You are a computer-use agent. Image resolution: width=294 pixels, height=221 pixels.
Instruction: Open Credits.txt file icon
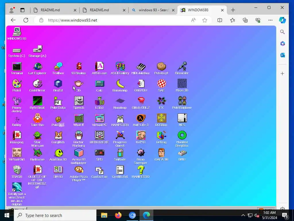coord(120,172)
